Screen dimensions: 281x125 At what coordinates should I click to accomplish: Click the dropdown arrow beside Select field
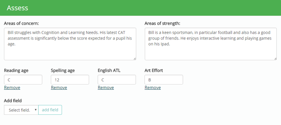(x=36, y=110)
